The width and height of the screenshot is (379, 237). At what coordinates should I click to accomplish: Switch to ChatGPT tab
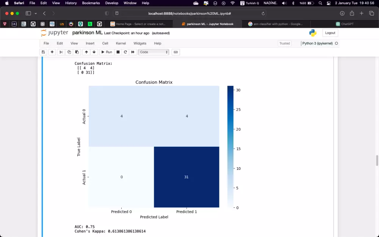tap(345, 24)
